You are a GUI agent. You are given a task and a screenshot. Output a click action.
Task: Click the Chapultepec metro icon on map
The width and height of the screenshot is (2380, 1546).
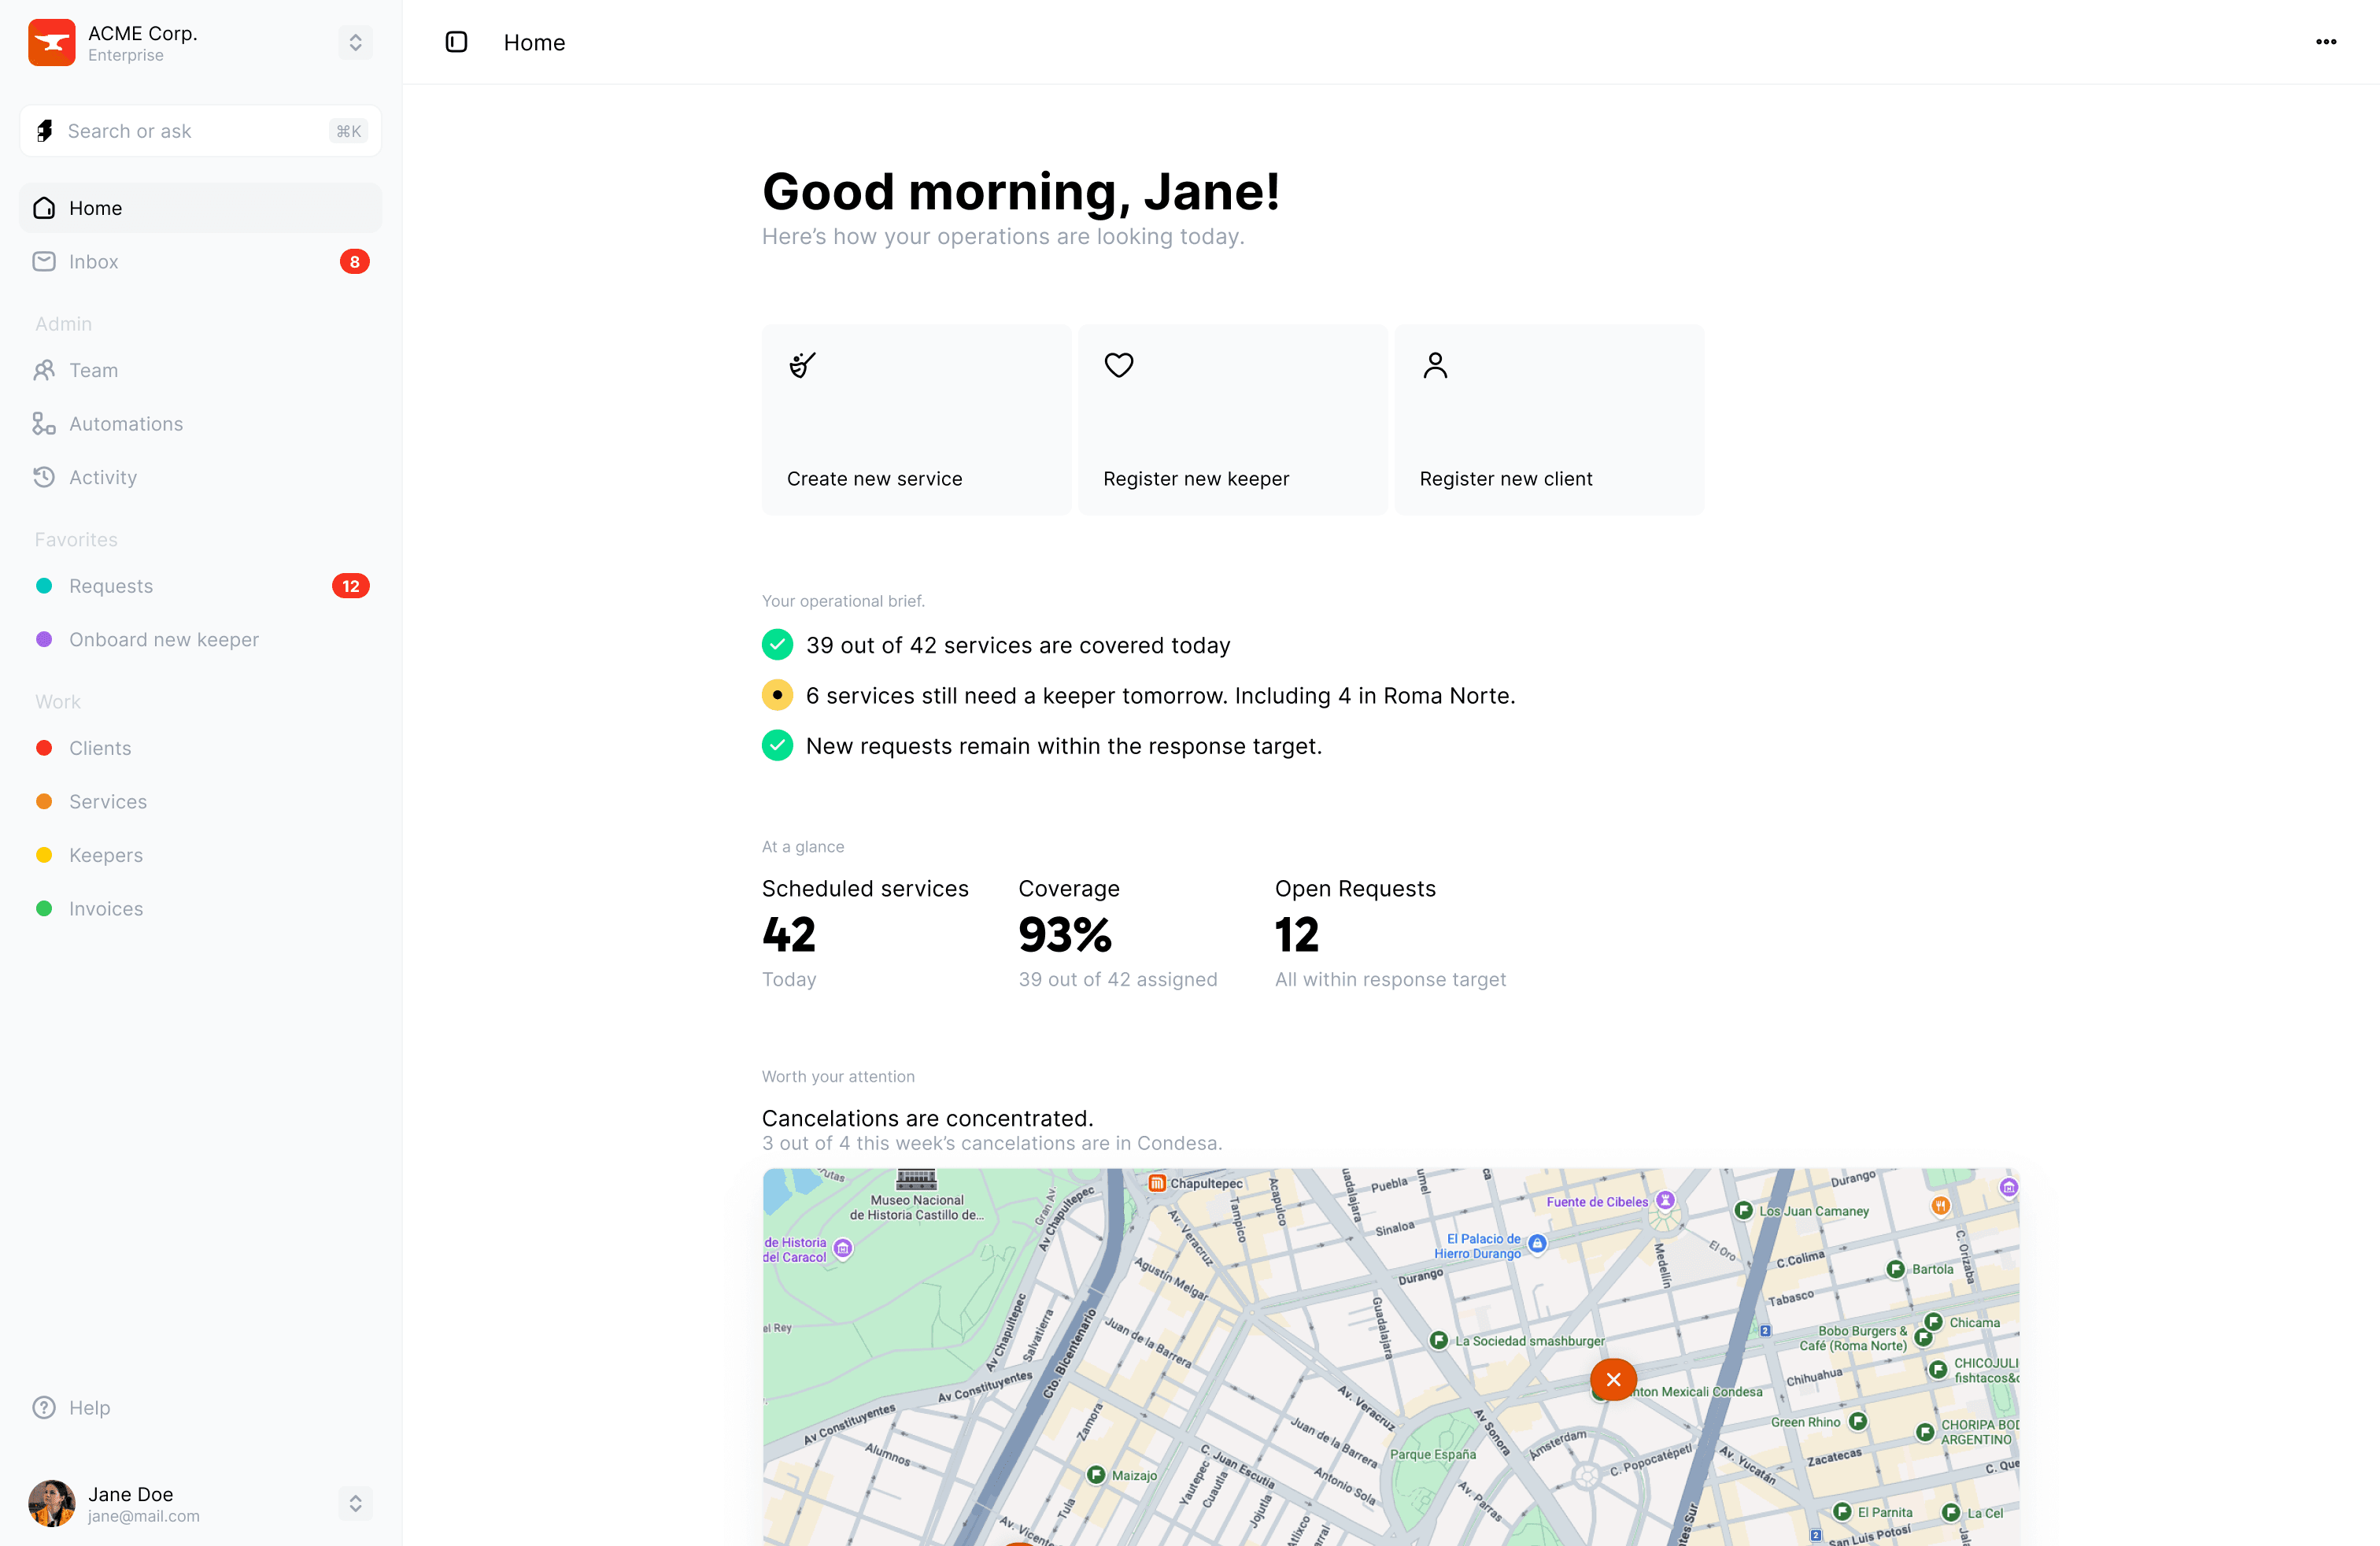tap(1157, 1184)
